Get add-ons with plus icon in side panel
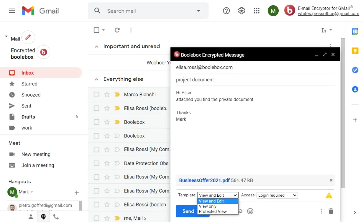This screenshot has width=363, height=222. point(355,120)
